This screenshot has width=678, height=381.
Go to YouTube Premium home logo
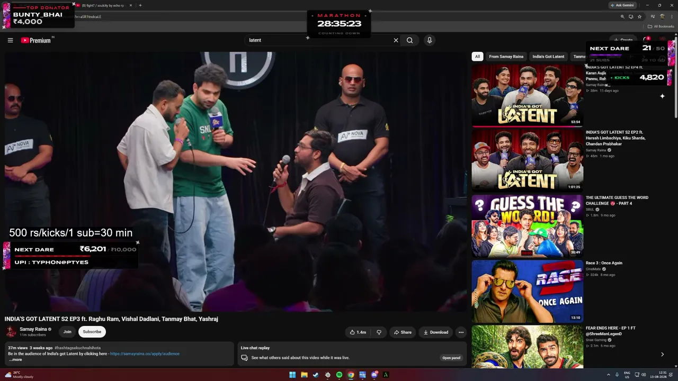click(36, 40)
